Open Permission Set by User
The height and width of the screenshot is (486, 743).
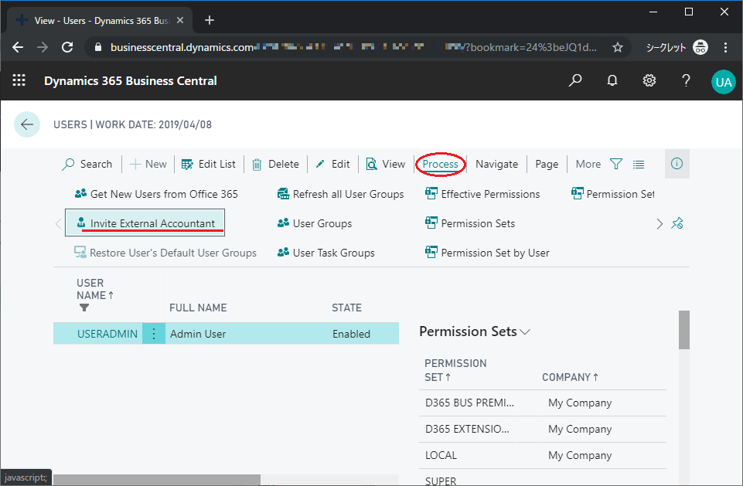487,253
